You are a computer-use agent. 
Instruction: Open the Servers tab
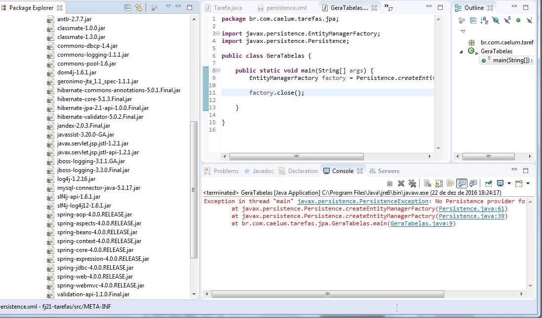385,171
